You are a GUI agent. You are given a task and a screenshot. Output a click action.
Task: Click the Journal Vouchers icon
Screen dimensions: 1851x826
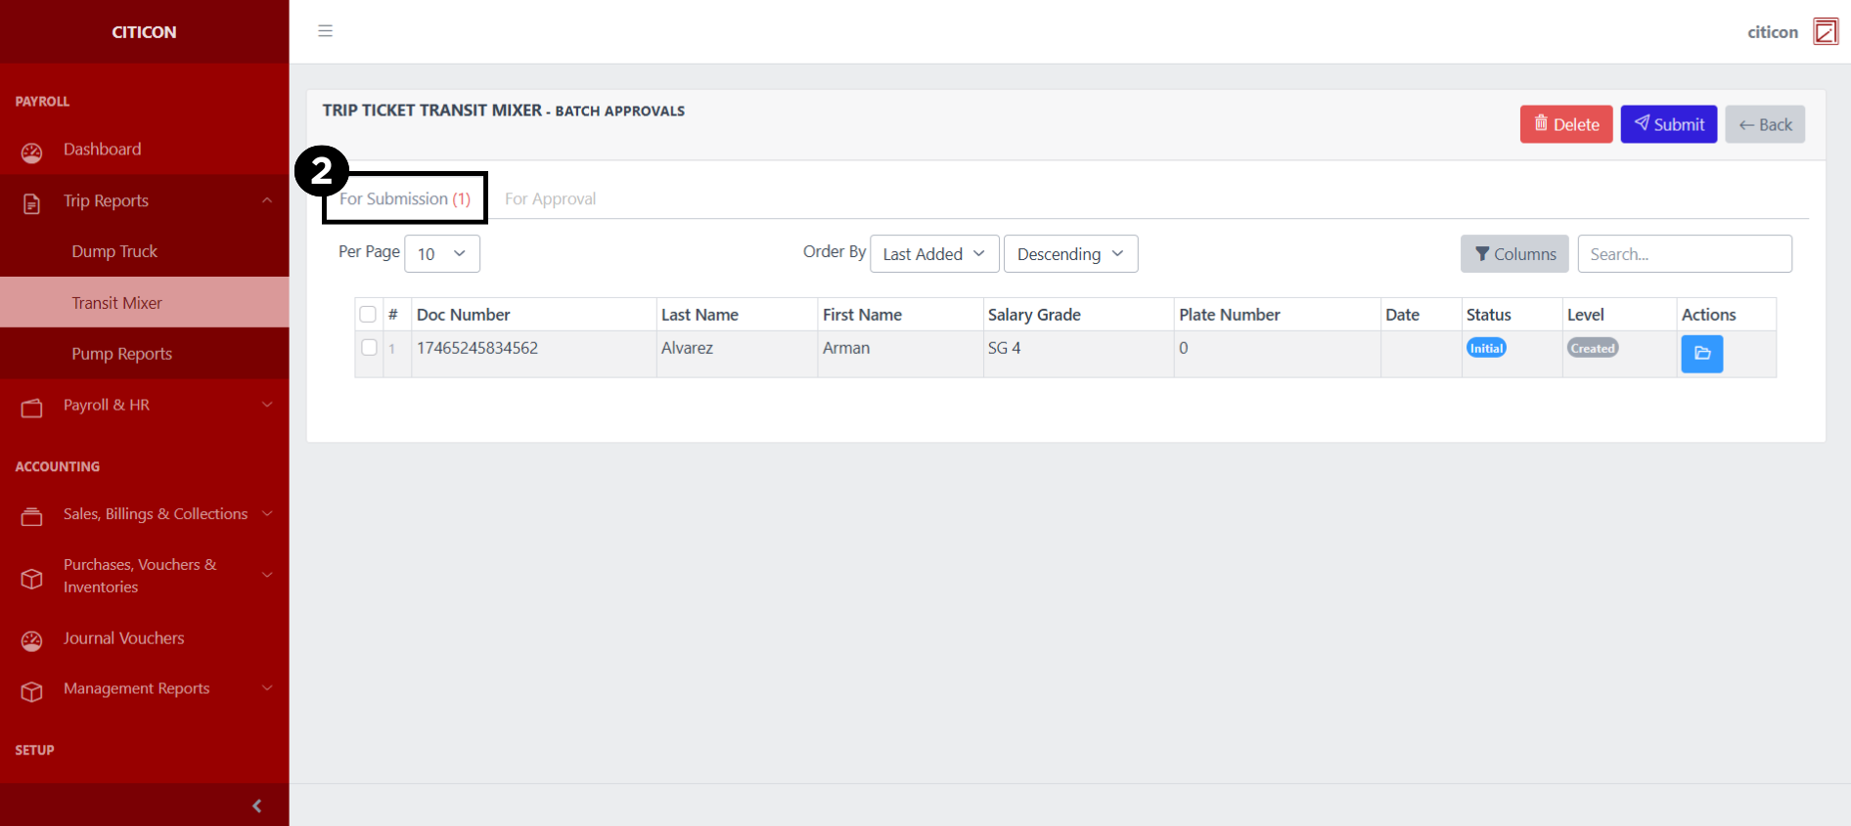click(x=32, y=640)
